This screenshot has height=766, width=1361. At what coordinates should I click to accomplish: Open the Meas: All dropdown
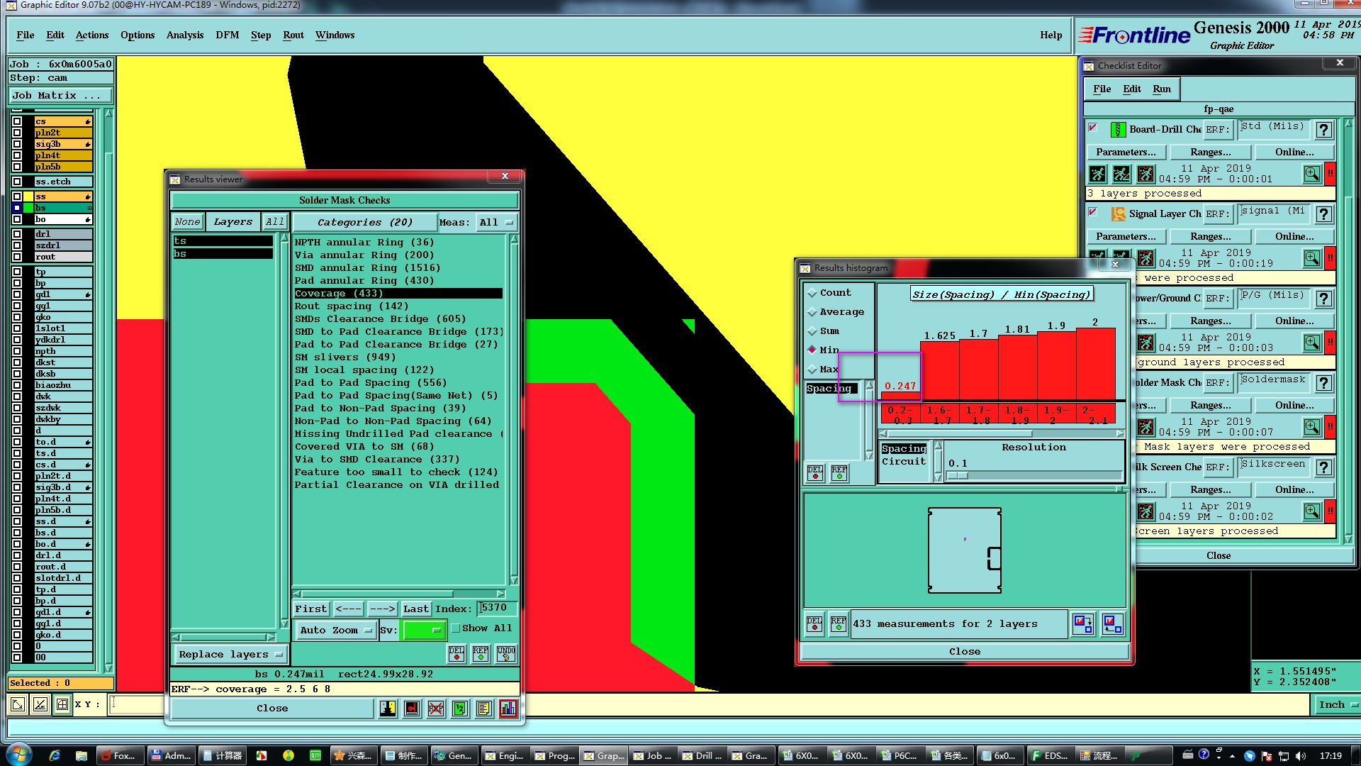(x=495, y=222)
